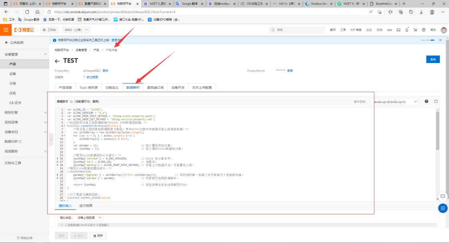Click the help question-mark icon in header

[x=423, y=30]
